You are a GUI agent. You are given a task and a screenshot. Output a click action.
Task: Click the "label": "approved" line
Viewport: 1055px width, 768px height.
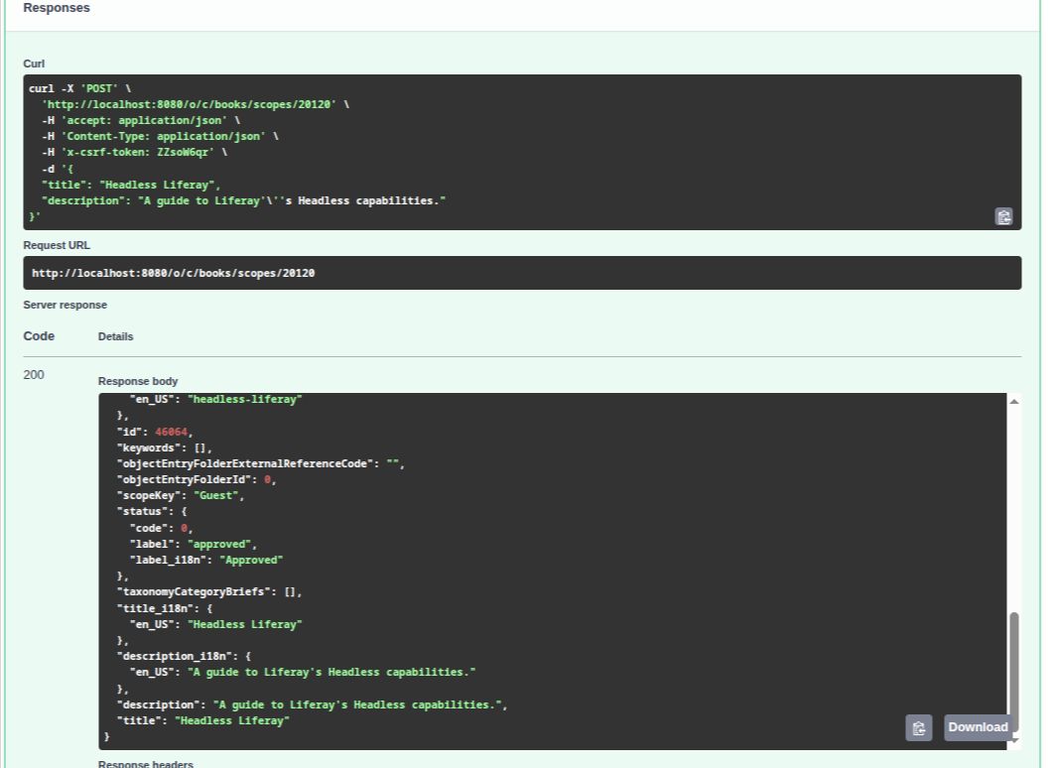(x=194, y=544)
